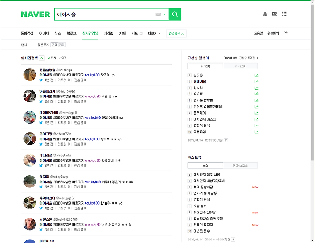Click news topic 외국인 투자자
The height and width of the screenshot is (243, 315).
(203, 225)
